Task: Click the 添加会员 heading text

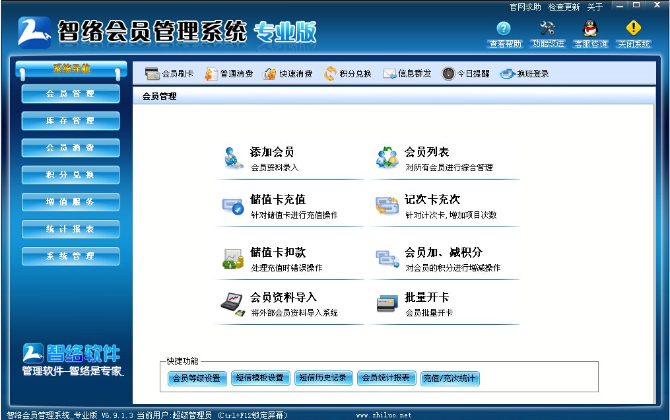Action: 272,152
